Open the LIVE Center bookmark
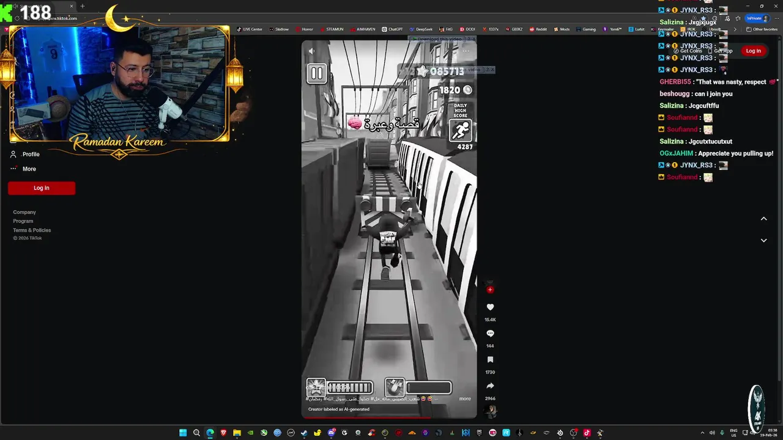 point(250,29)
